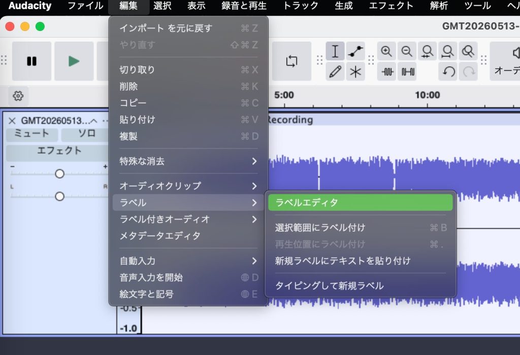Choose タイピングして新規ラベル
This screenshot has height=355, width=520.
tap(360, 286)
